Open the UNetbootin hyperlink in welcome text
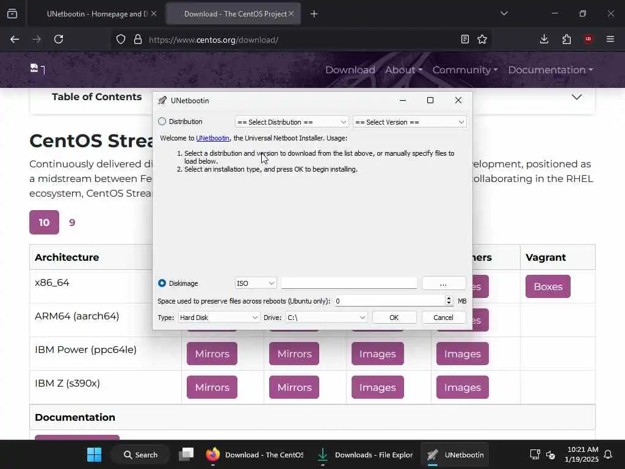This screenshot has height=469, width=625. click(212, 138)
